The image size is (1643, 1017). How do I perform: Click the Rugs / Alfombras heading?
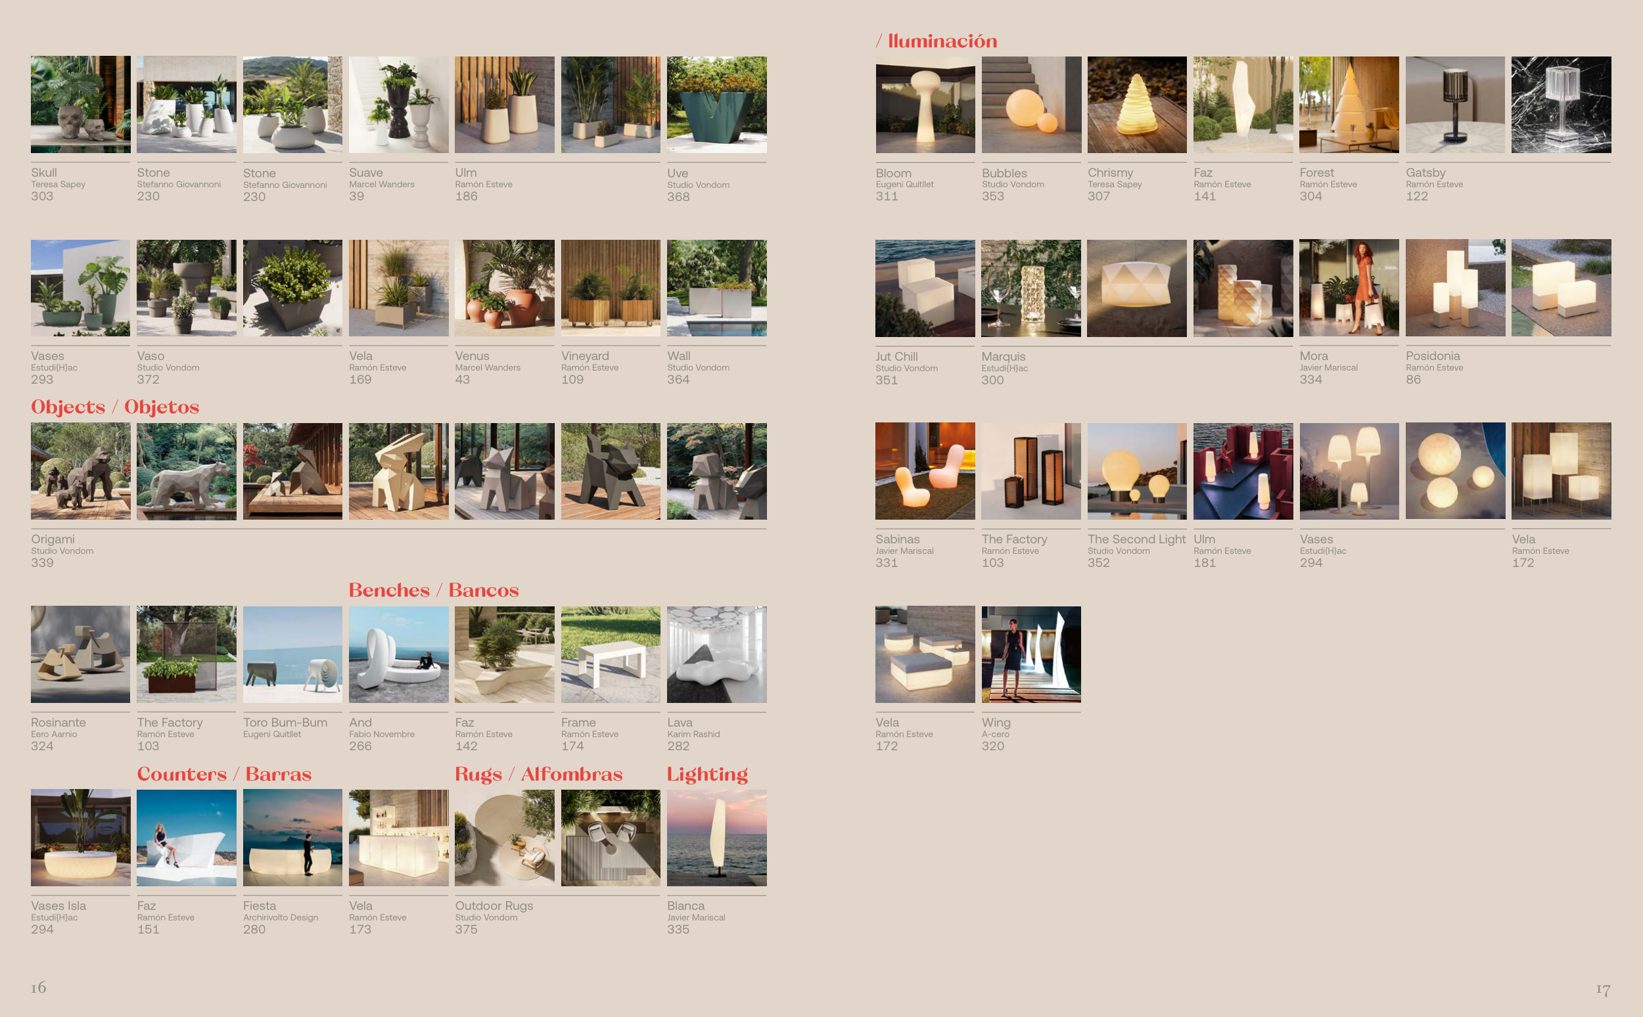pos(538,774)
